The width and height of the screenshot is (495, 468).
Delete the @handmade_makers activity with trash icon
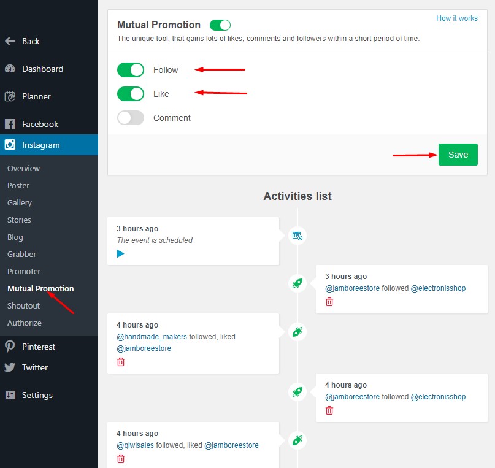point(121,362)
